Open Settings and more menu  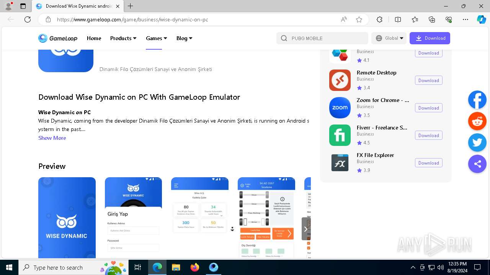click(465, 19)
